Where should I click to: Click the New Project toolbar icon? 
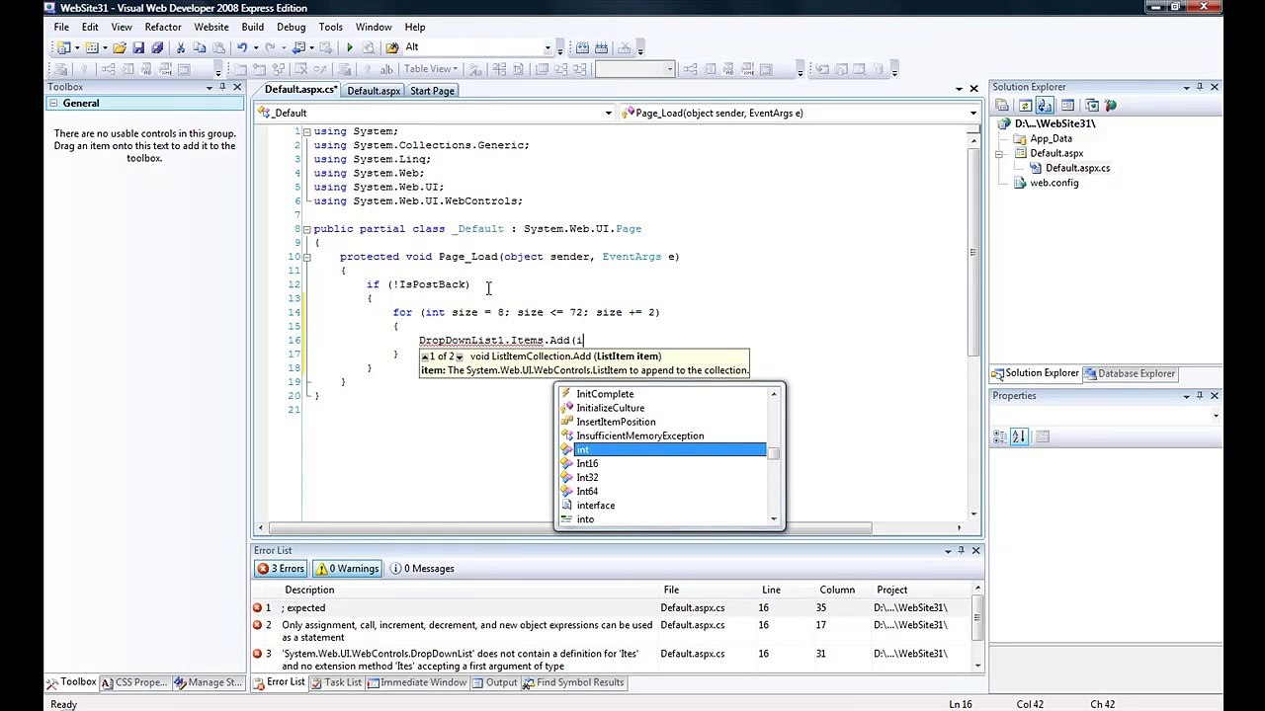pyautogui.click(x=64, y=47)
